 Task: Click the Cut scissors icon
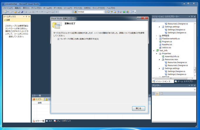pyautogui.click(x=26, y=12)
